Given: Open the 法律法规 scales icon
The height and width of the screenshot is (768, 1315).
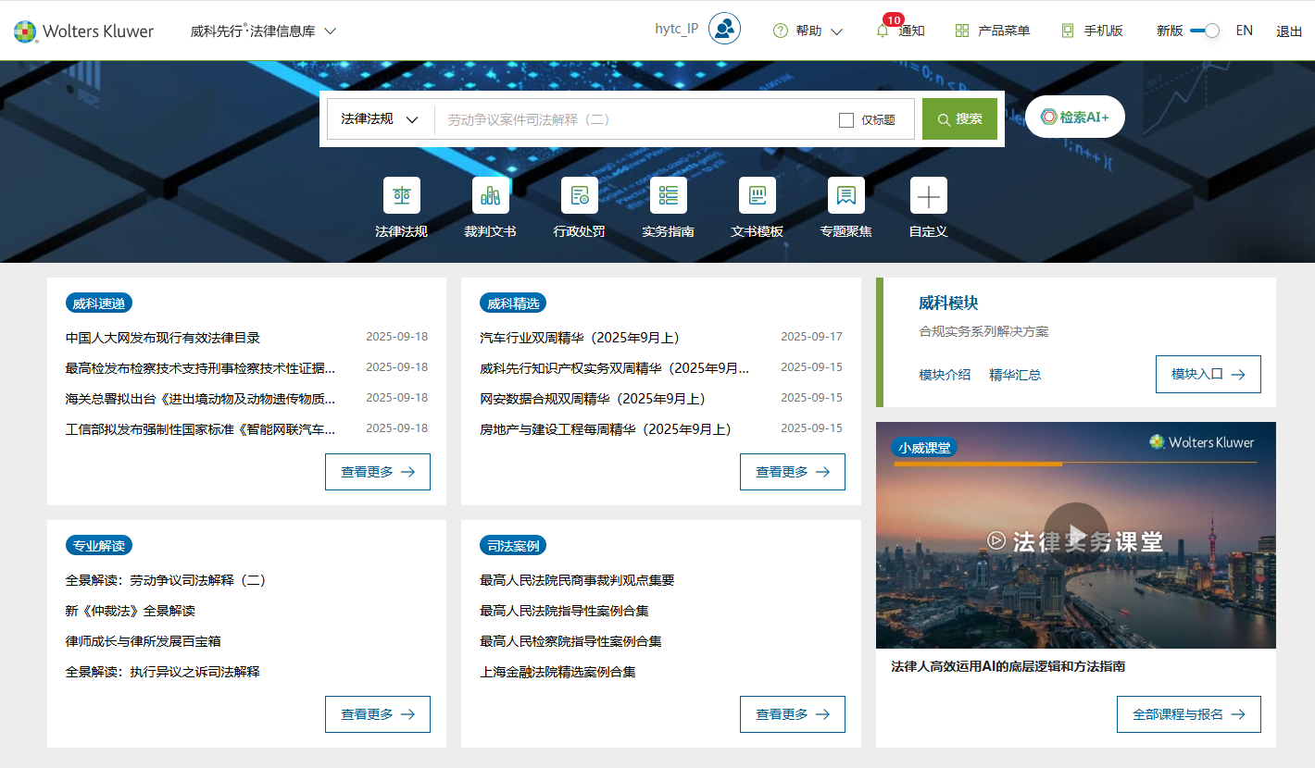Looking at the screenshot, I should (402, 195).
